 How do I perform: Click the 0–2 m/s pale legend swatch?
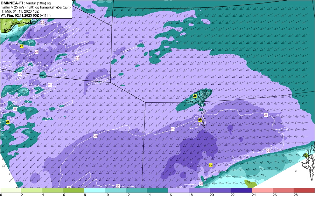[10, 190]
